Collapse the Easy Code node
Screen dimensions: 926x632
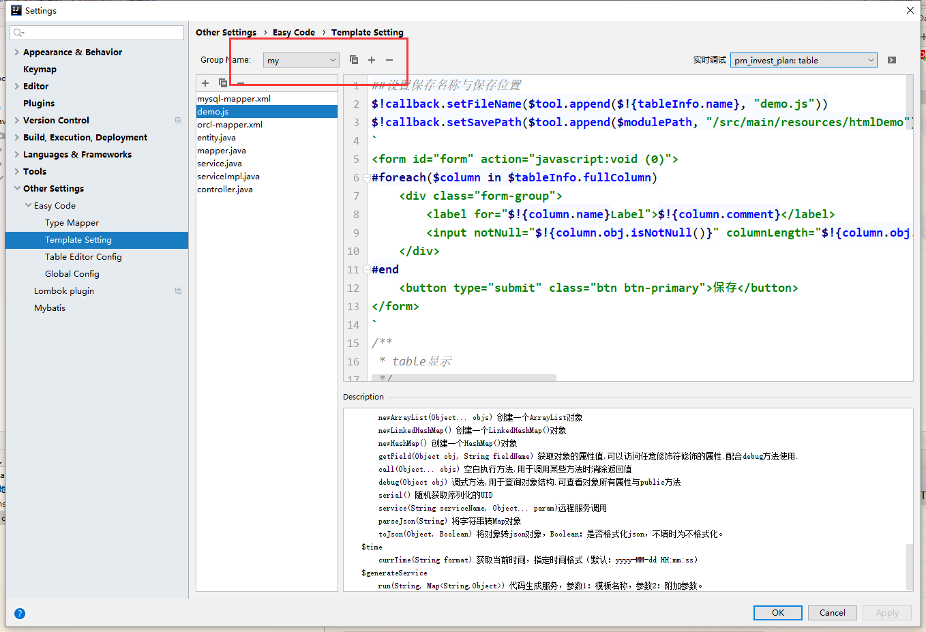pyautogui.click(x=28, y=206)
